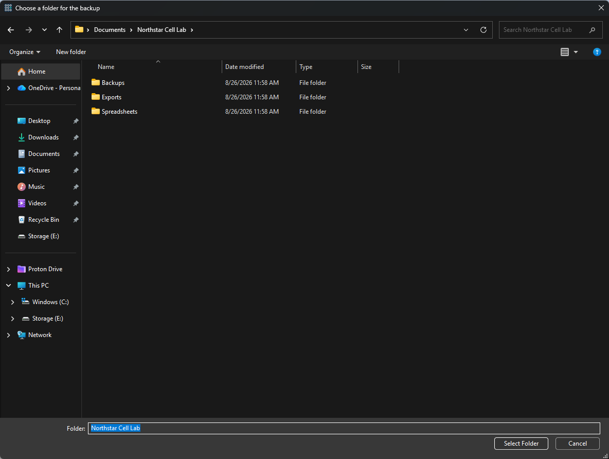The image size is (609, 459).
Task: Select Proton Drive in the navigation pane
Action: tap(41, 269)
